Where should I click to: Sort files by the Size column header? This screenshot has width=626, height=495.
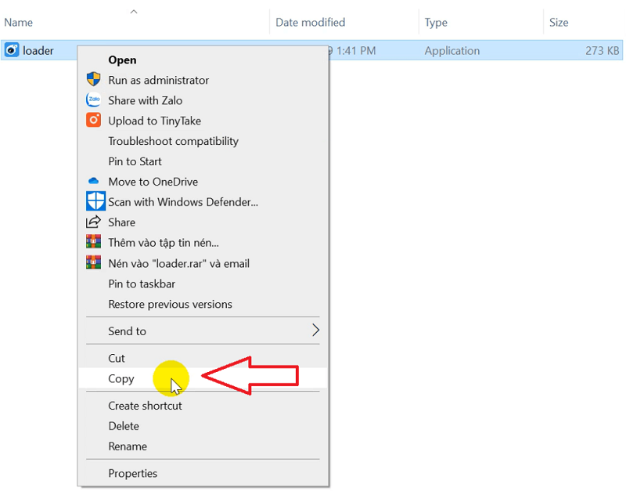pos(559,23)
